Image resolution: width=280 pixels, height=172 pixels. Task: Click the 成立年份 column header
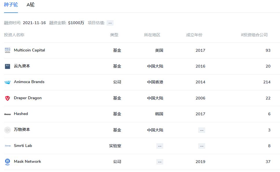194,35
